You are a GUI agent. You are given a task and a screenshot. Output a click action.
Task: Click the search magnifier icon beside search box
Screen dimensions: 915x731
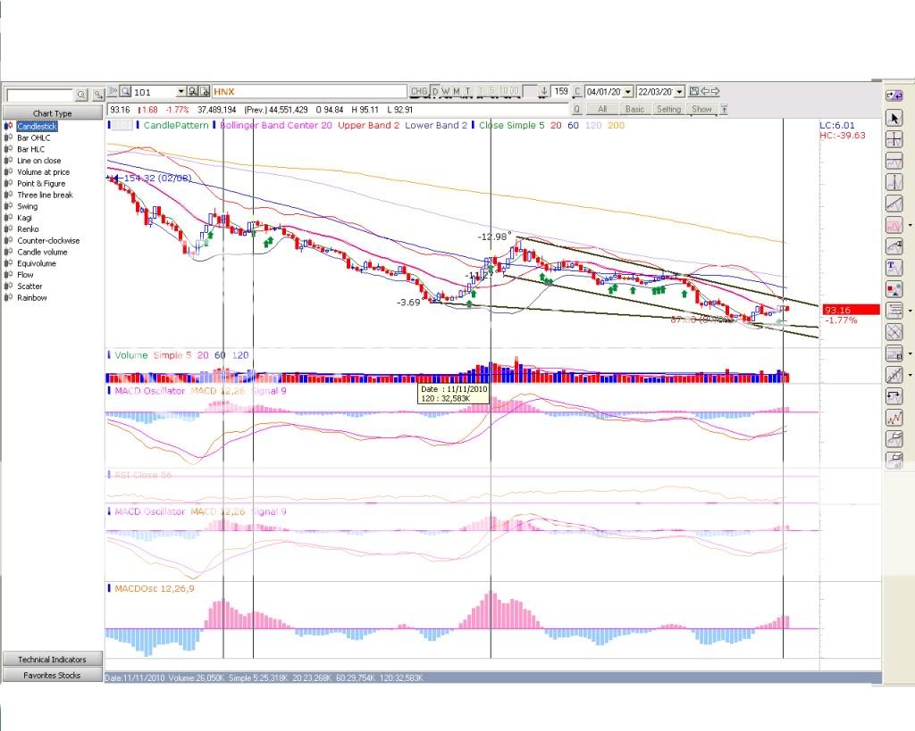[80, 95]
